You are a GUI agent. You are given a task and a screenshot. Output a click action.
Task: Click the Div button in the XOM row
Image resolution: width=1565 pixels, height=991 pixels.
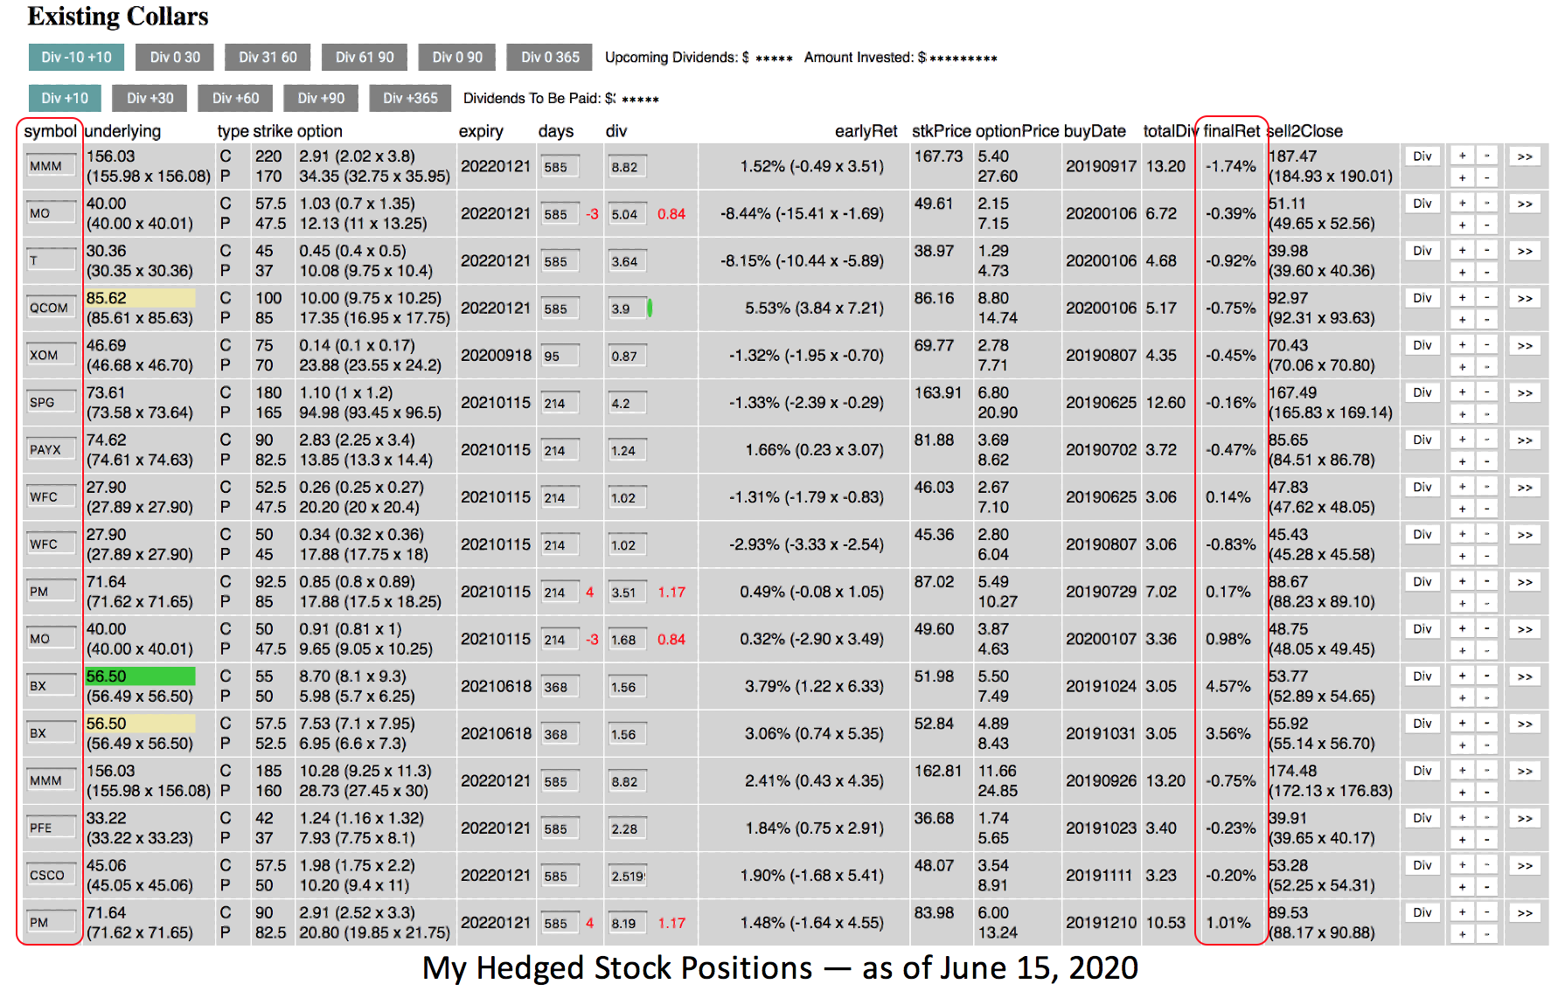(1422, 345)
